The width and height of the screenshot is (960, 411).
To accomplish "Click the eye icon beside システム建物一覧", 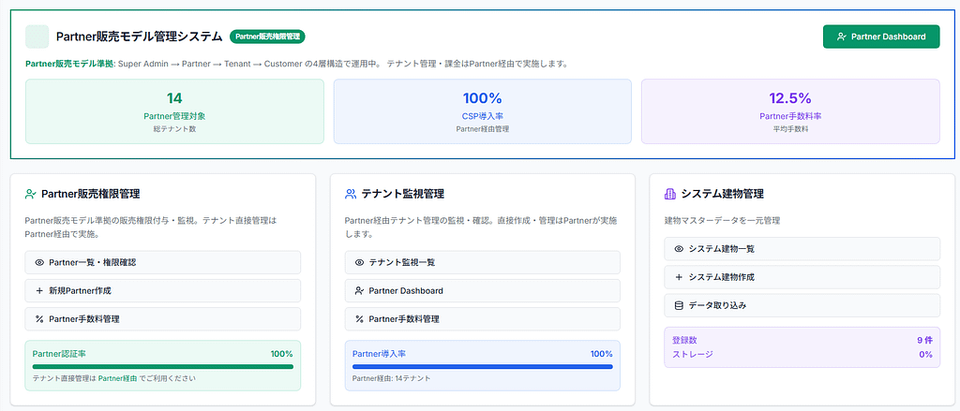I will coord(679,248).
